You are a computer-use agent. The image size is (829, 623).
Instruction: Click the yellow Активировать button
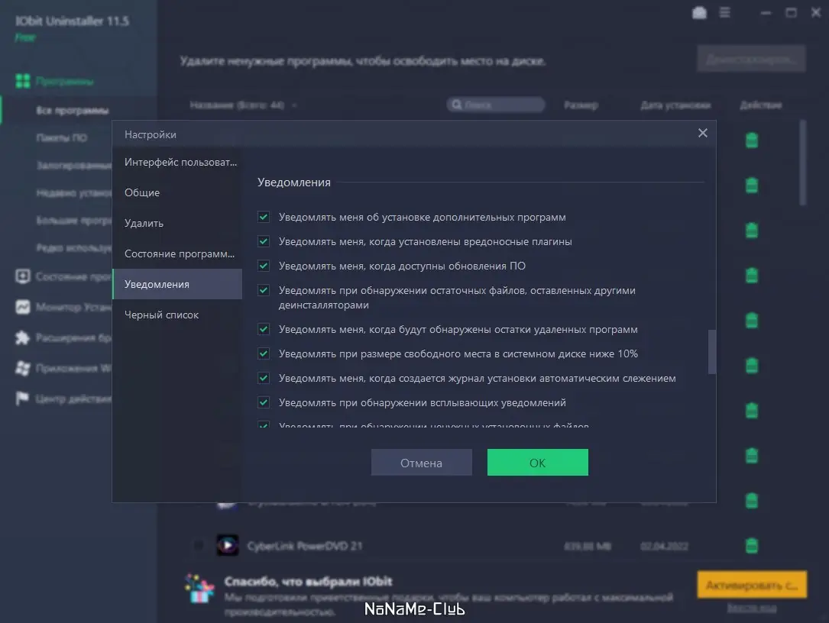pos(752,584)
